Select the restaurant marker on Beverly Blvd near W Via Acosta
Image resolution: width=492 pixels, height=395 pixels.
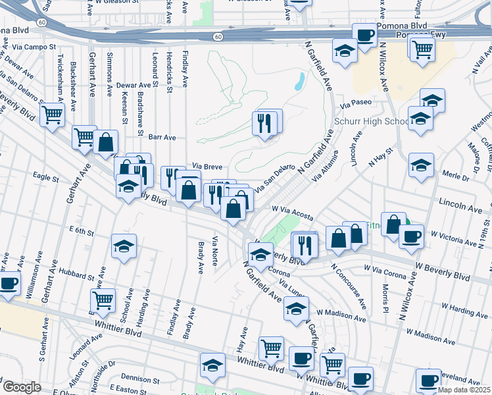305,248
